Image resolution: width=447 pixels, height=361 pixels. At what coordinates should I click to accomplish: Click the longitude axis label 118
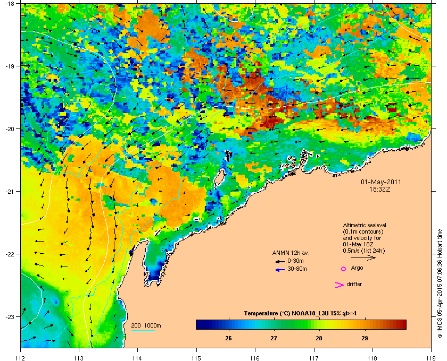point(372,358)
